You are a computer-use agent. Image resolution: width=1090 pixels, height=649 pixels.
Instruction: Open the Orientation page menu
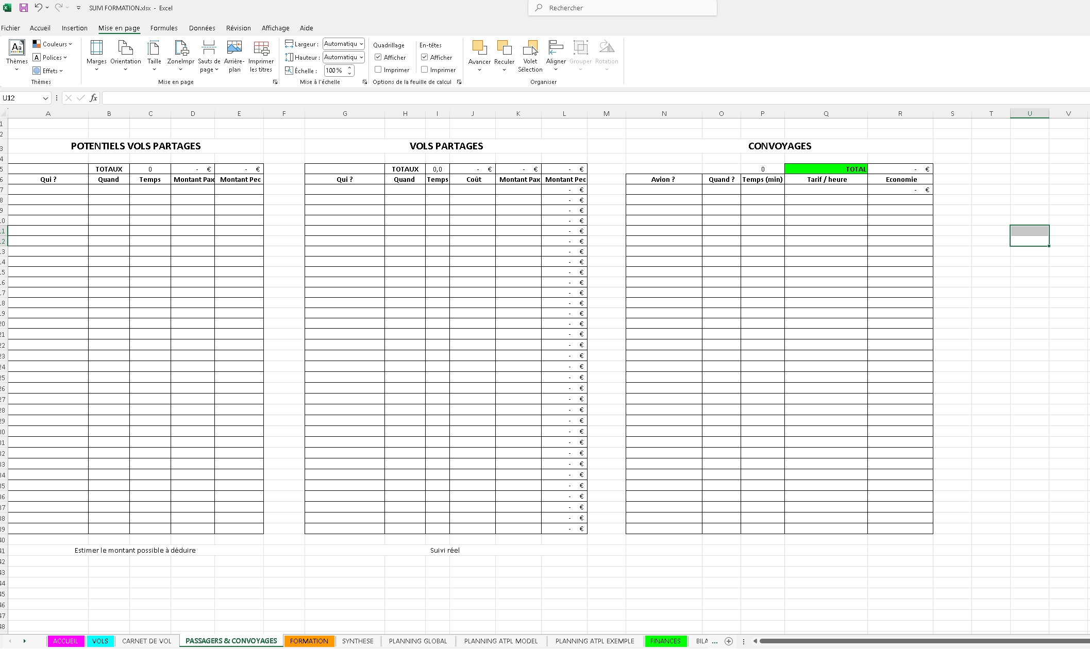coord(125,56)
